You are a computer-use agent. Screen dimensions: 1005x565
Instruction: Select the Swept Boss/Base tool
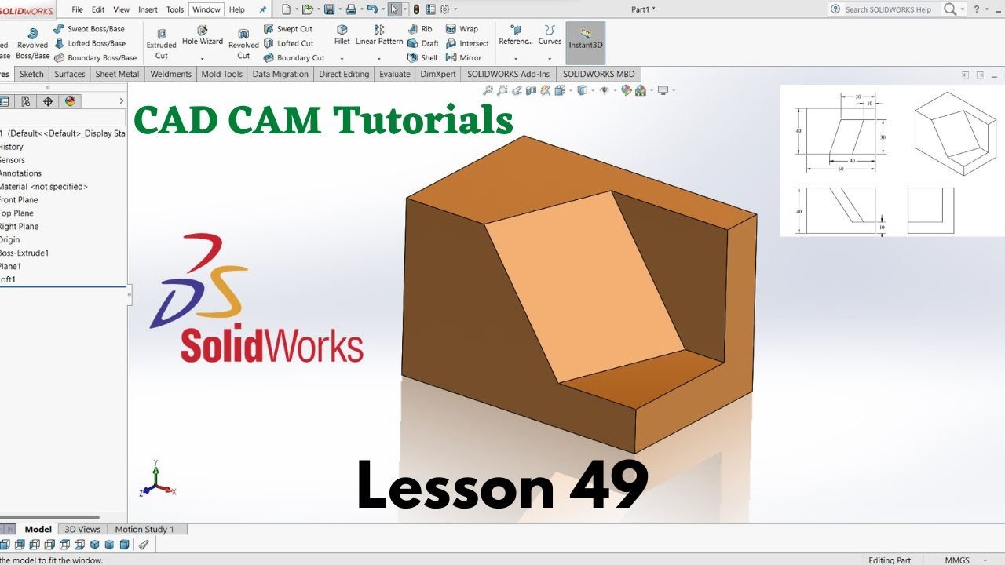pyautogui.click(x=89, y=29)
